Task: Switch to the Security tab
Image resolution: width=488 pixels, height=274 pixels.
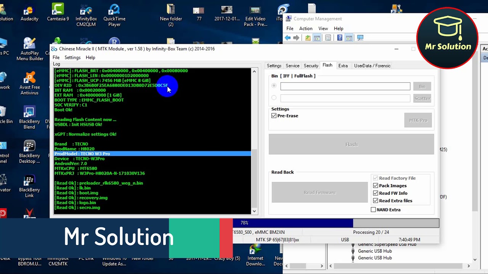Action: pyautogui.click(x=311, y=66)
